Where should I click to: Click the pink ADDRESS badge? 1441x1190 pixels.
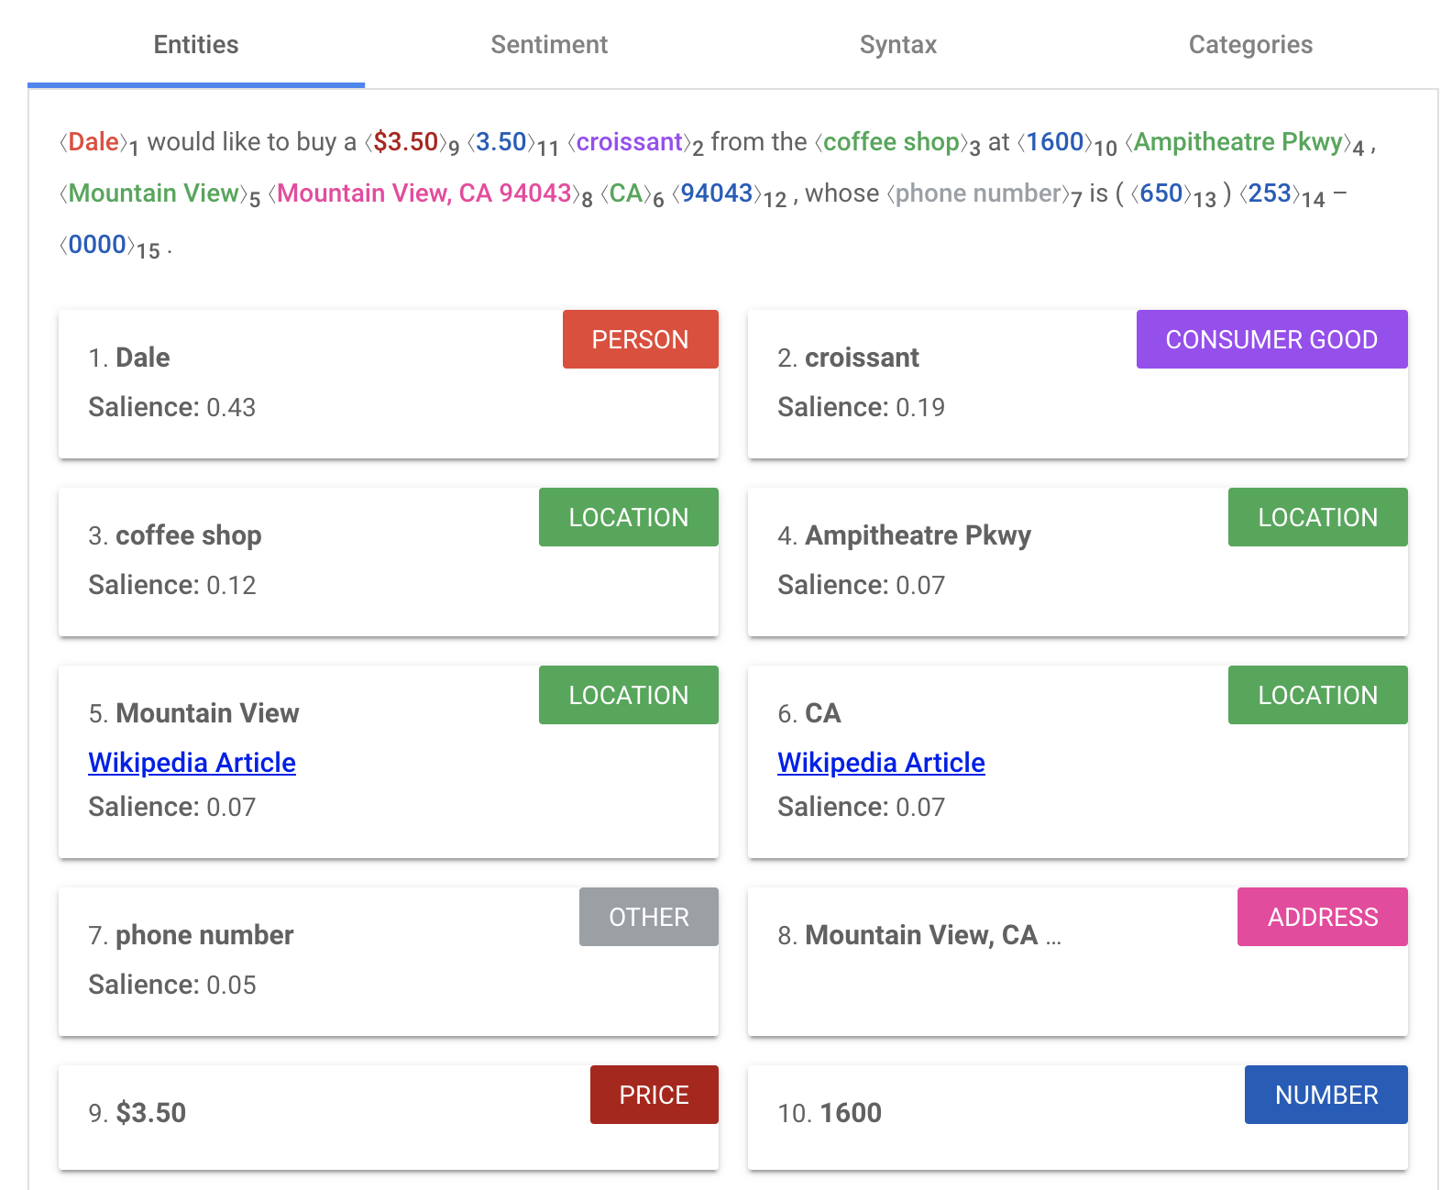[1322, 917]
